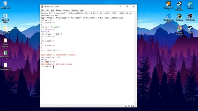198x111 pixels.
Task: Open the Shell menu
Action: point(52,10)
